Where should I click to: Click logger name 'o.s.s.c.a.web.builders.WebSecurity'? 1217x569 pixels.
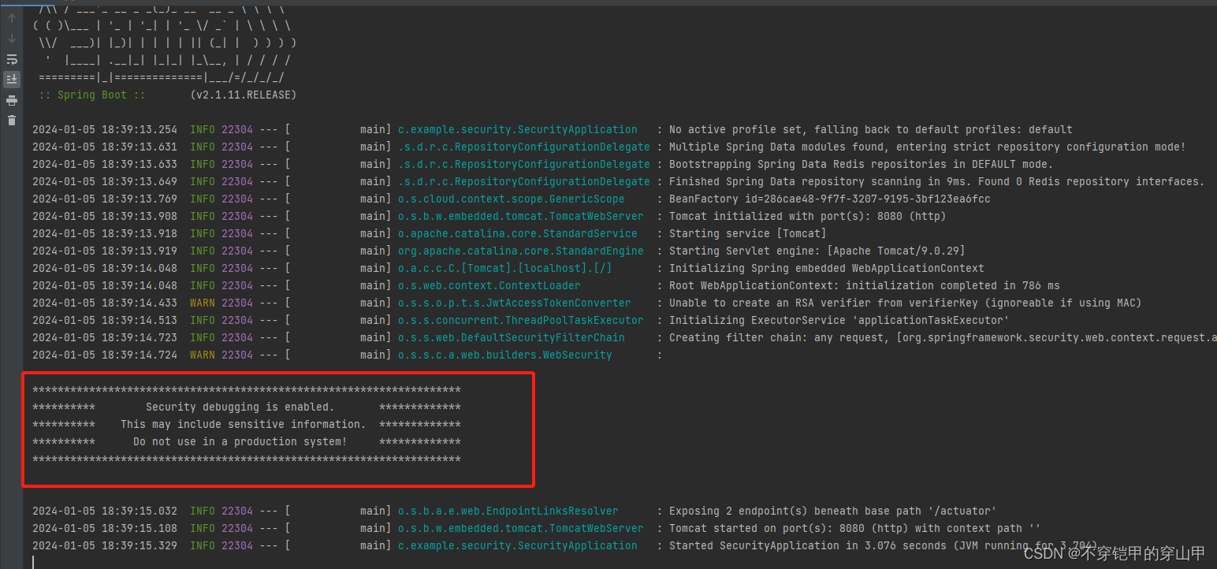pyautogui.click(x=504, y=355)
